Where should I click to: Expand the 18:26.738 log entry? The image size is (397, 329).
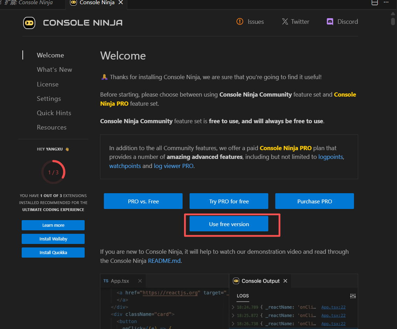pos(233,324)
